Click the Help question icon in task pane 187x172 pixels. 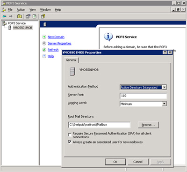(x=44, y=56)
